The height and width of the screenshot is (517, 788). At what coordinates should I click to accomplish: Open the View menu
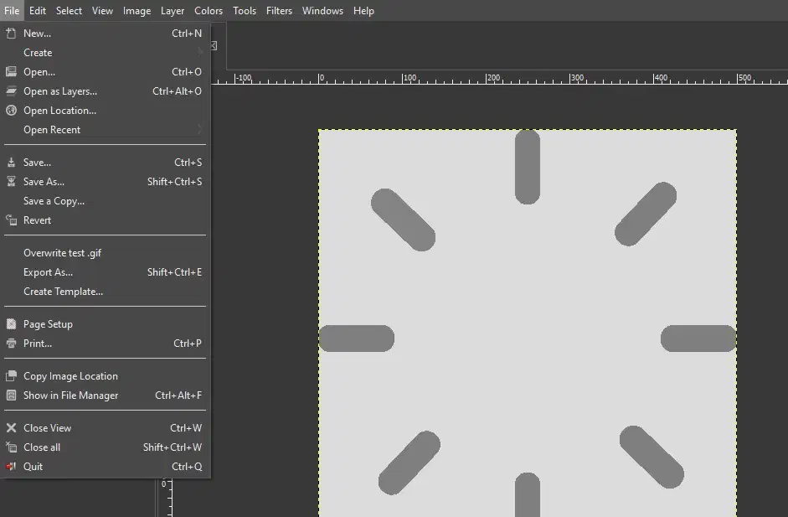tap(102, 11)
